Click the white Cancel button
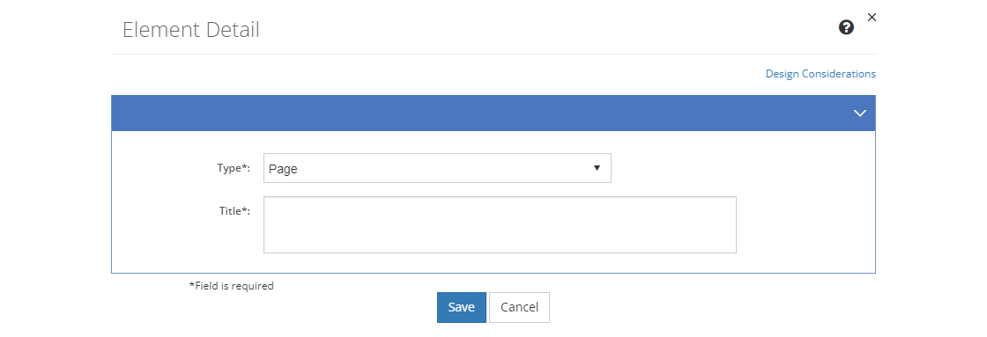The width and height of the screenshot is (987, 337). tap(519, 307)
